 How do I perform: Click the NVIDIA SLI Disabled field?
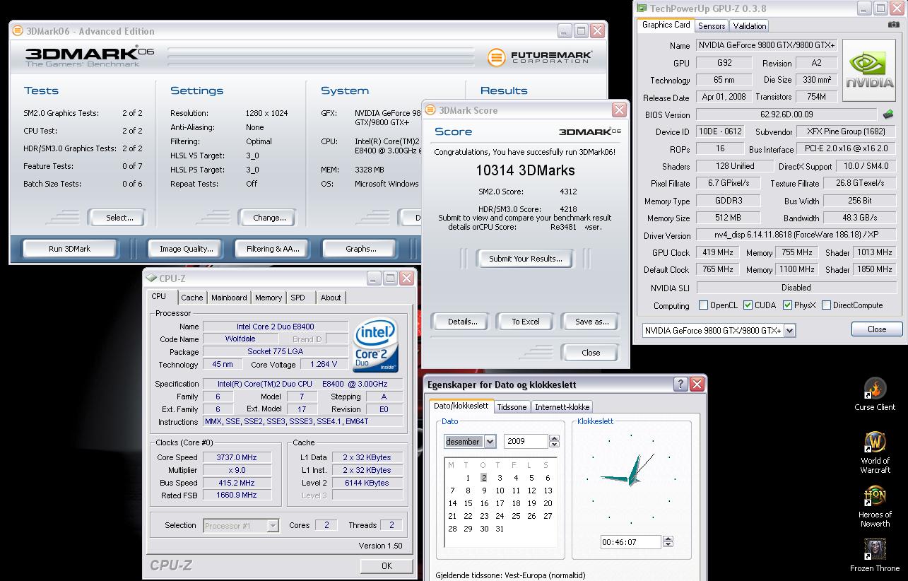click(x=796, y=288)
